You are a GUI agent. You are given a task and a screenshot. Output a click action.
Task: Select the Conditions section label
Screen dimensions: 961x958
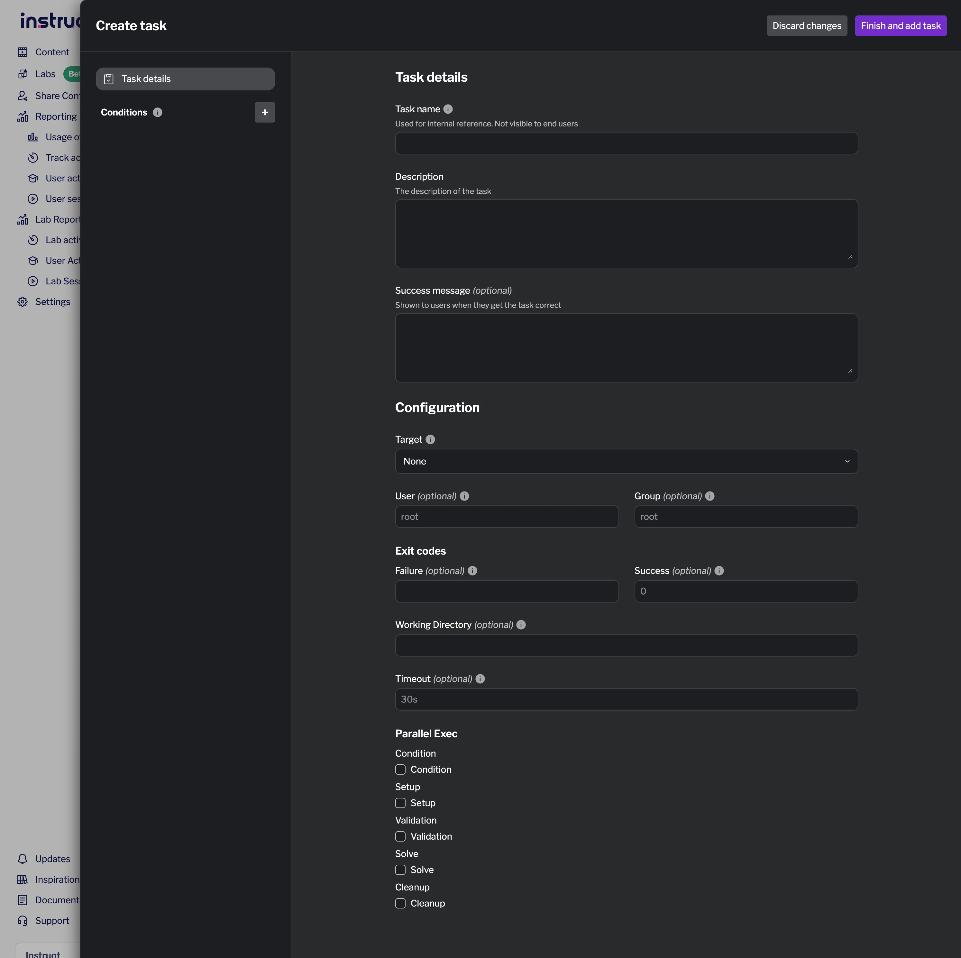click(x=124, y=112)
